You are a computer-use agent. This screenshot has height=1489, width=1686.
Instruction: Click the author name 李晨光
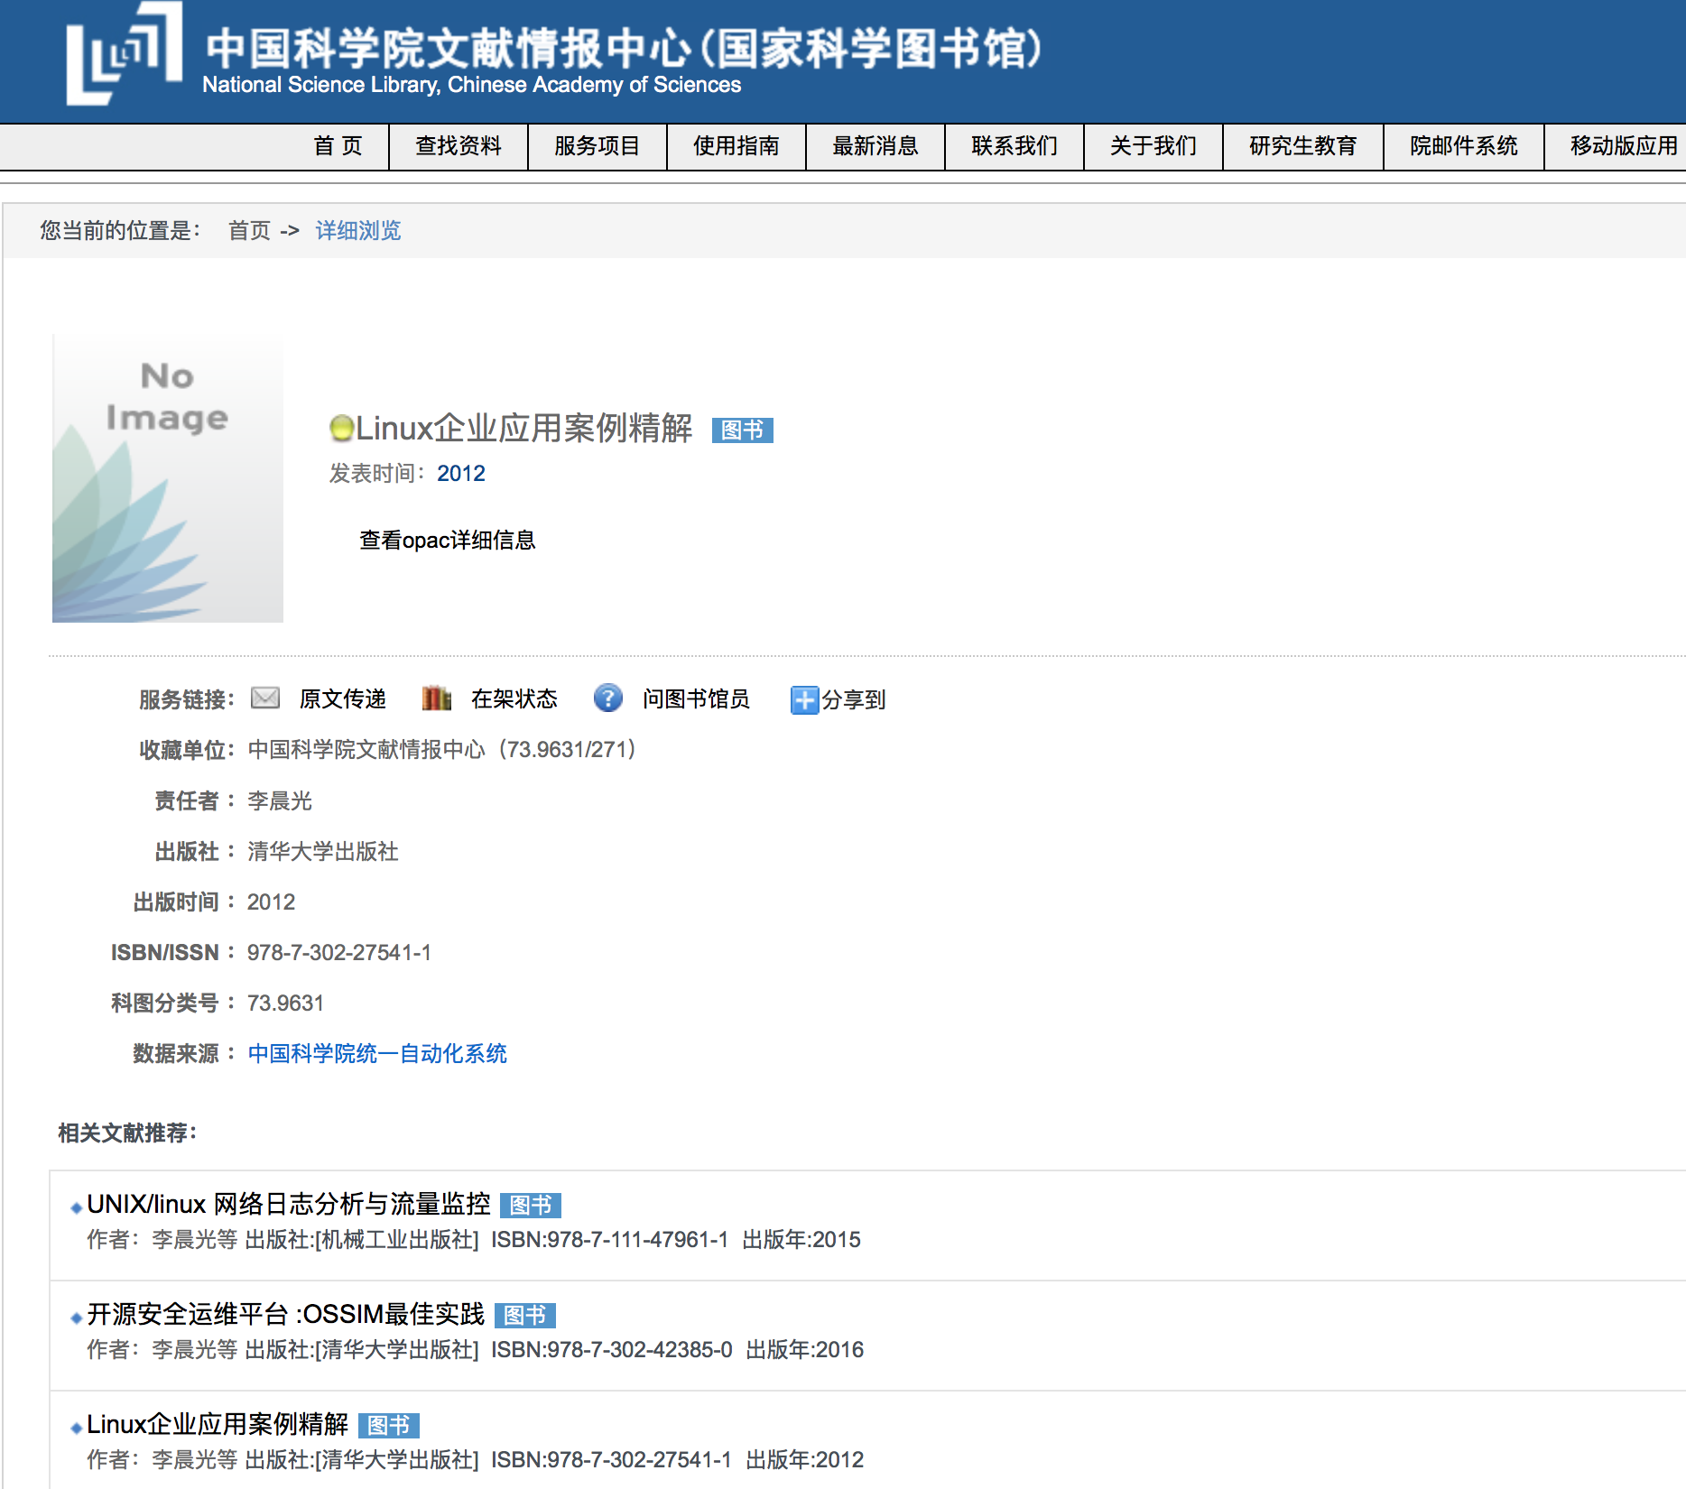[280, 801]
